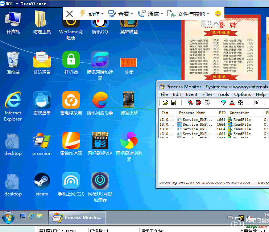The width and height of the screenshot is (269, 232).
Task: Open the Edit menu in Process Monitor
Action: coord(177,94)
